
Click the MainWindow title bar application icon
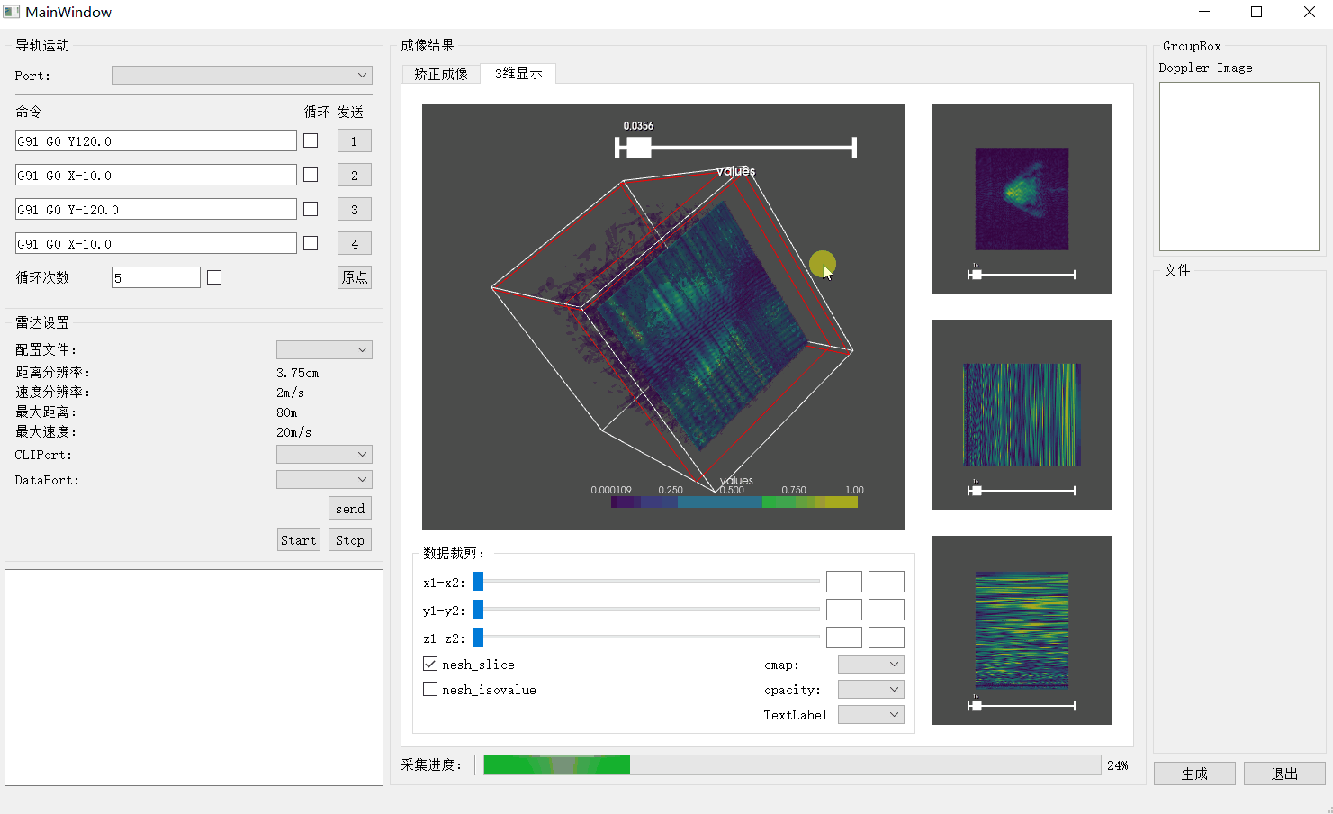(x=13, y=12)
